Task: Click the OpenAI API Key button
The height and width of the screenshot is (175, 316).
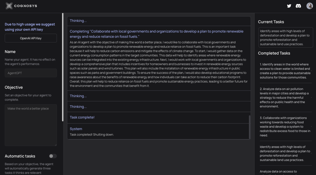Action: [x=31, y=38]
